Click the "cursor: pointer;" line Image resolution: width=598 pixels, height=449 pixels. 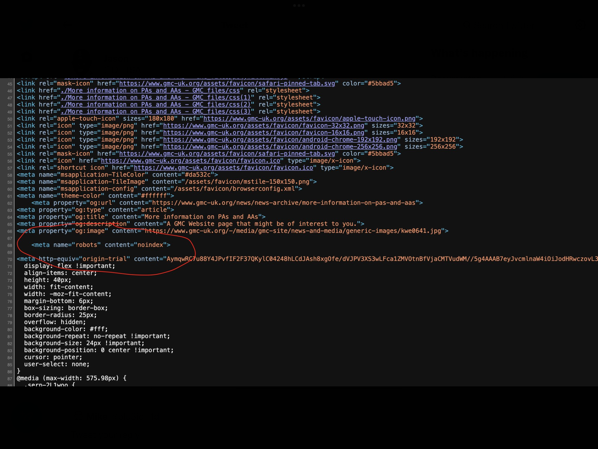[x=53, y=357]
